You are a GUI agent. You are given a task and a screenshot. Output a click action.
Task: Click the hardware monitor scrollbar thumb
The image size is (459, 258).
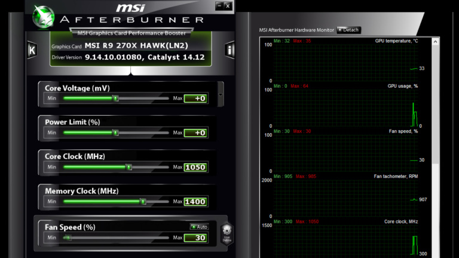point(435,105)
